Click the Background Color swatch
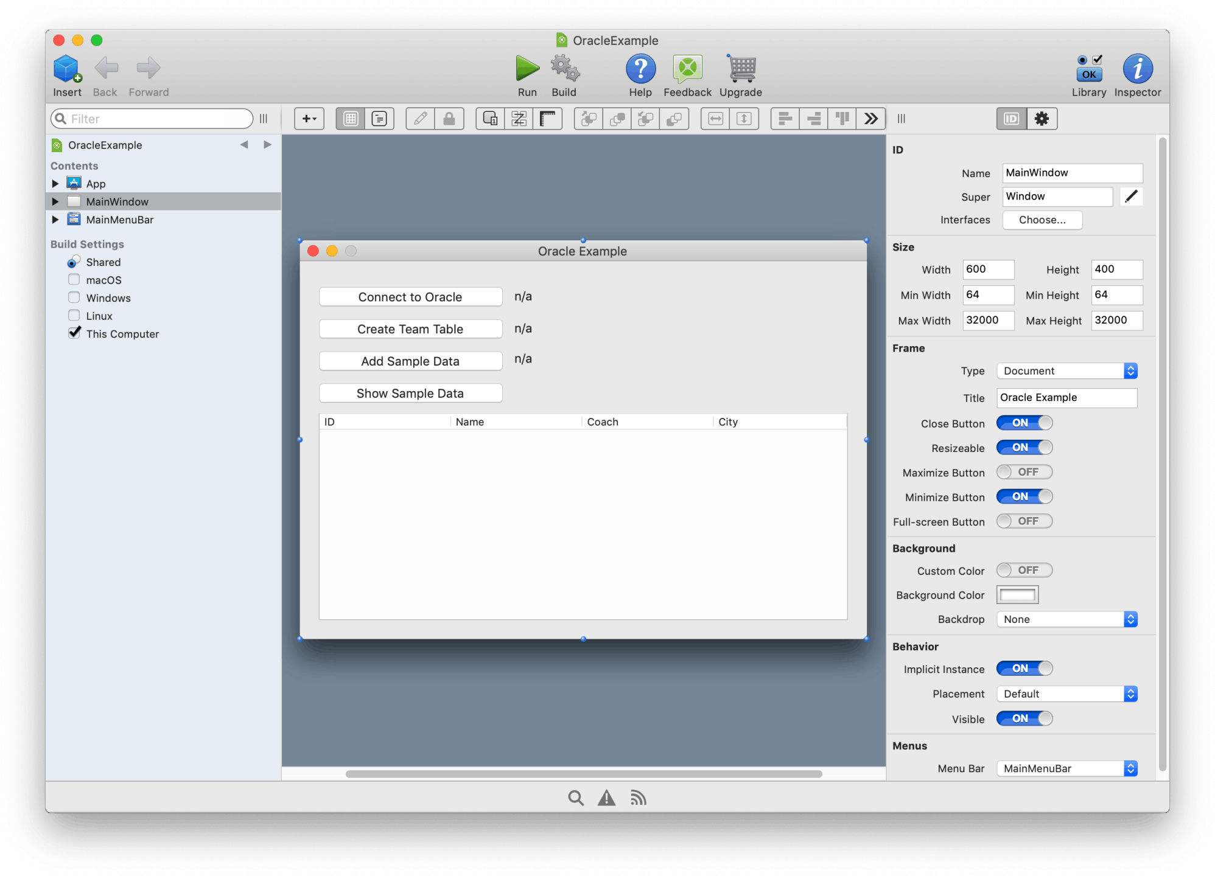The image size is (1215, 876). coord(1017,595)
